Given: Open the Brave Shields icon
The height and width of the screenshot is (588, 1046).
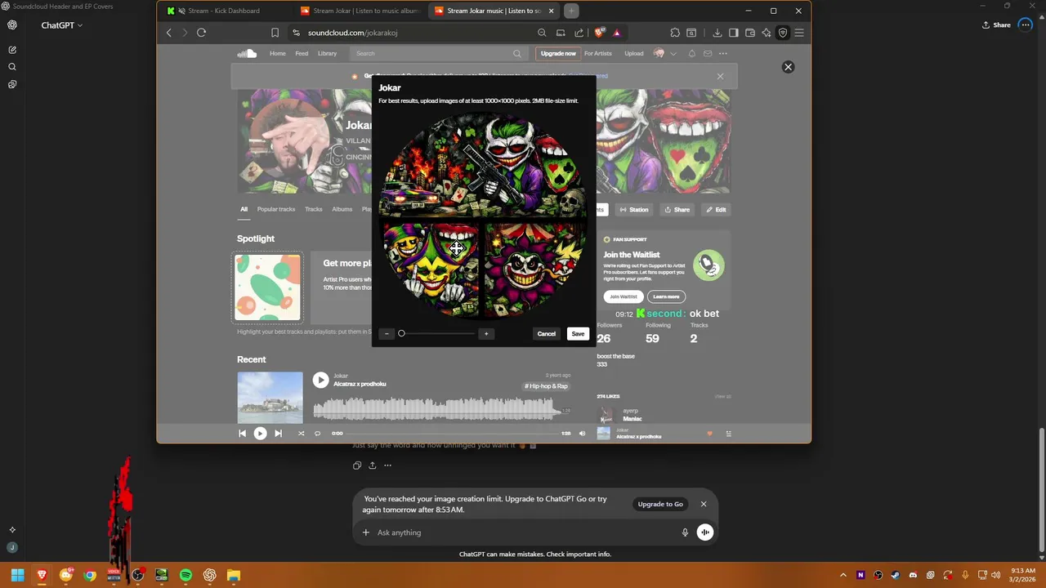Looking at the screenshot, I should (599, 33).
